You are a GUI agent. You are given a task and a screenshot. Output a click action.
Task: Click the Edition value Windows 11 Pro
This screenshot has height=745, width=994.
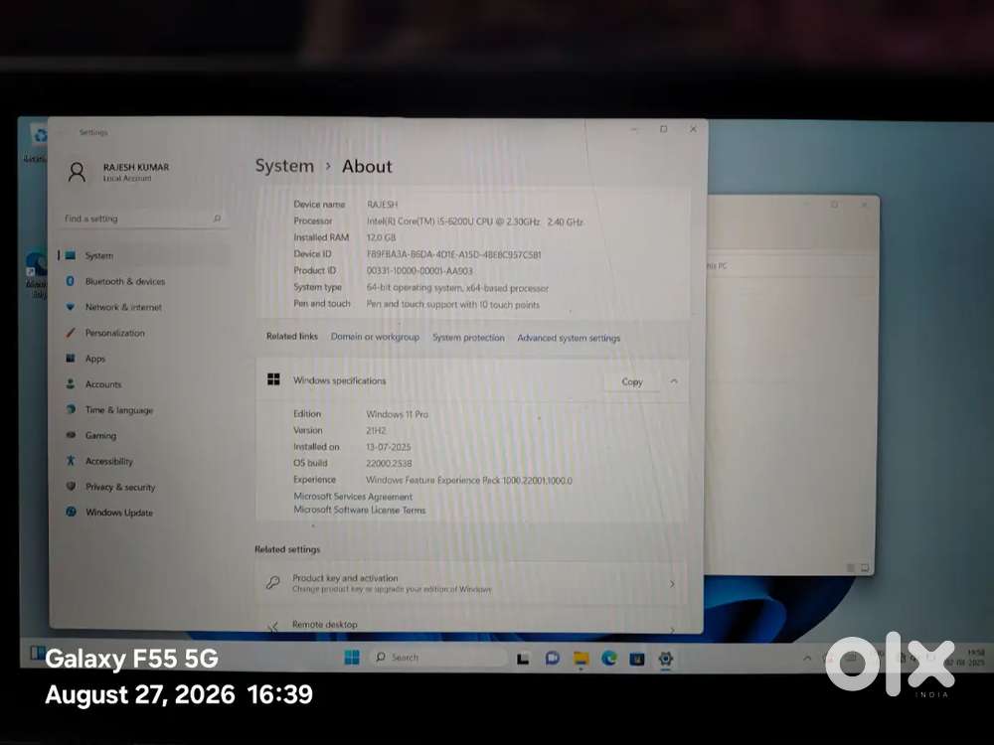[398, 414]
